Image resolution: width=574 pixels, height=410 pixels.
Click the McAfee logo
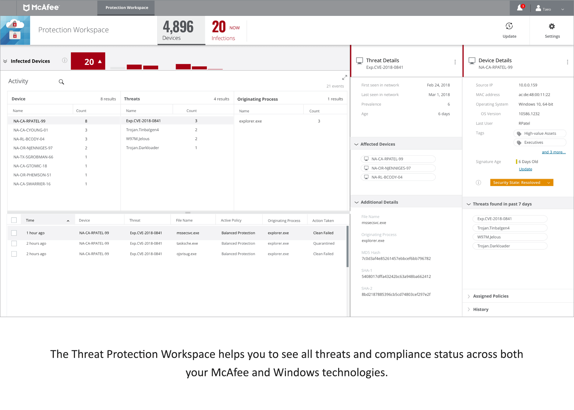[41, 8]
